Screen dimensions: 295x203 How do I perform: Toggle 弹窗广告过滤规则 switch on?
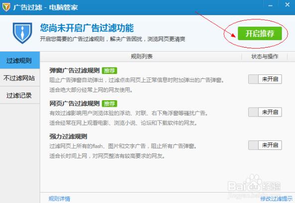pos(265,79)
